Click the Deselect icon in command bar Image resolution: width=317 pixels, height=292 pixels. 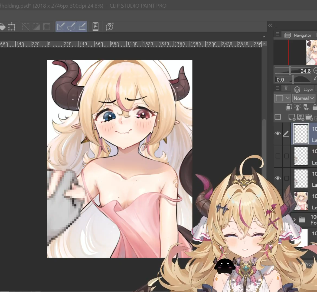coord(26,27)
